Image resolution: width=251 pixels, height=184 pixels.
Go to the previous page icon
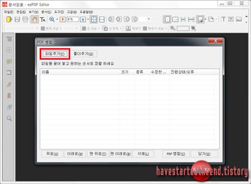[119, 19]
